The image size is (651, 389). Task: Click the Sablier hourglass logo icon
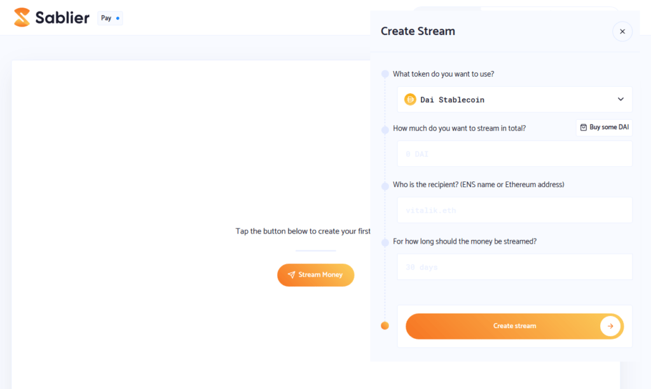(22, 18)
